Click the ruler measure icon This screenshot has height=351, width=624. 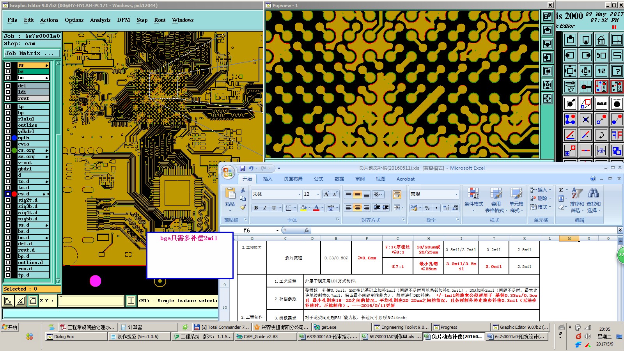[601, 104]
